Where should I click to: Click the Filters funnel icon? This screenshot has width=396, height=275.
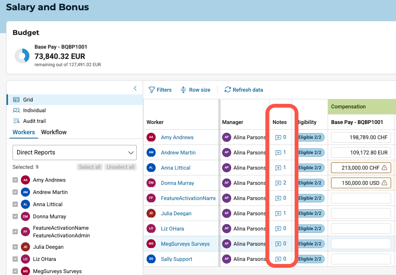151,90
